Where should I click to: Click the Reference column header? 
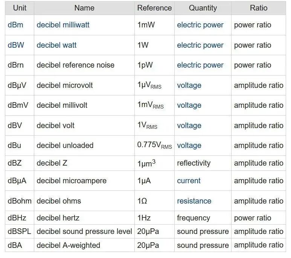pyautogui.click(x=154, y=8)
